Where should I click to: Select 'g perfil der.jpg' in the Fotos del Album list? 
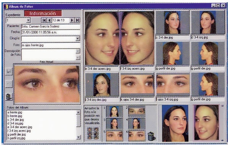(x=16, y=134)
